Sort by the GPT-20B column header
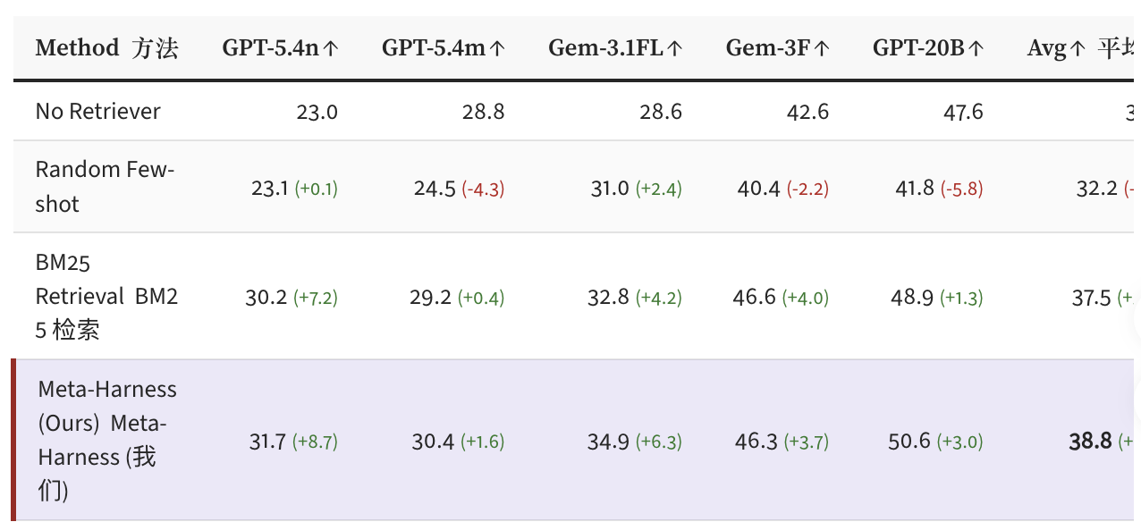Screen dimensions: 1141x522 coord(928,48)
